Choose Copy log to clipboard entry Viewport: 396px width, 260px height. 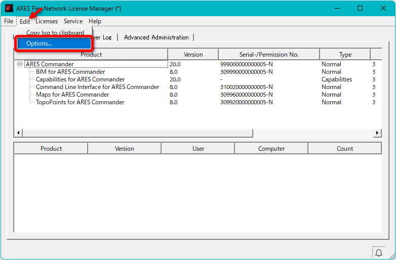(55, 32)
